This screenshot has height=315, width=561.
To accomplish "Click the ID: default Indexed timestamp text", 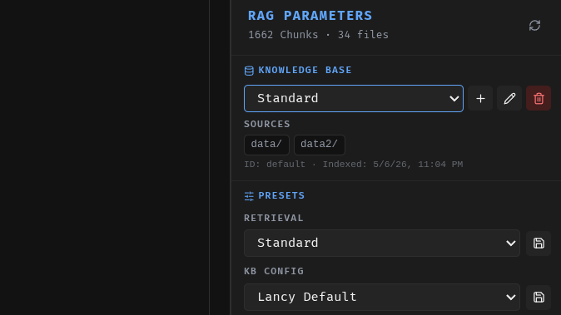I will [354, 165].
